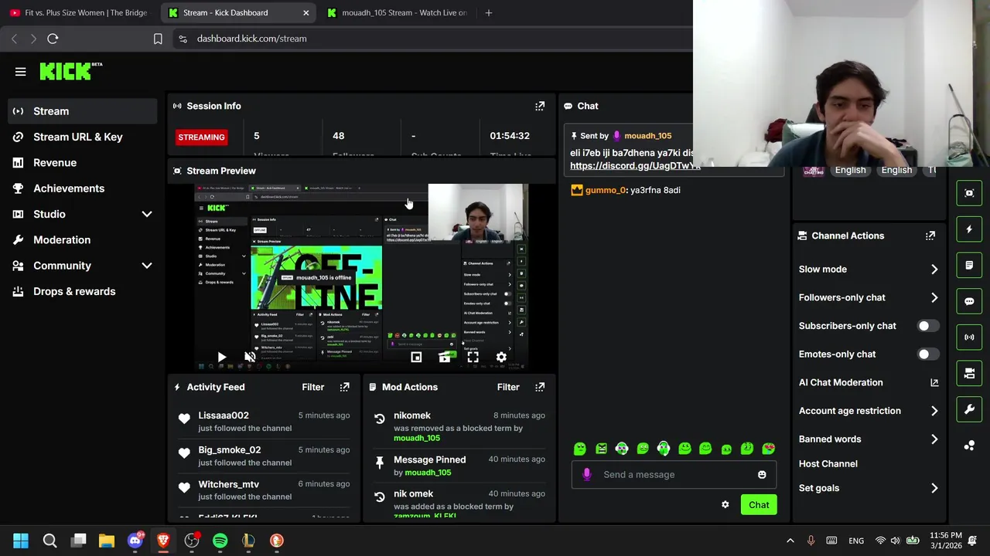Click the Kick Beta logo
The height and width of the screenshot is (556, 990).
point(71,71)
